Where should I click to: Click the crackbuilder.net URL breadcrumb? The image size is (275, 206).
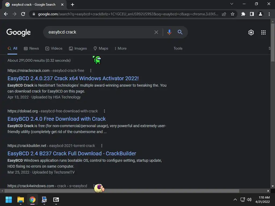tap(51, 146)
